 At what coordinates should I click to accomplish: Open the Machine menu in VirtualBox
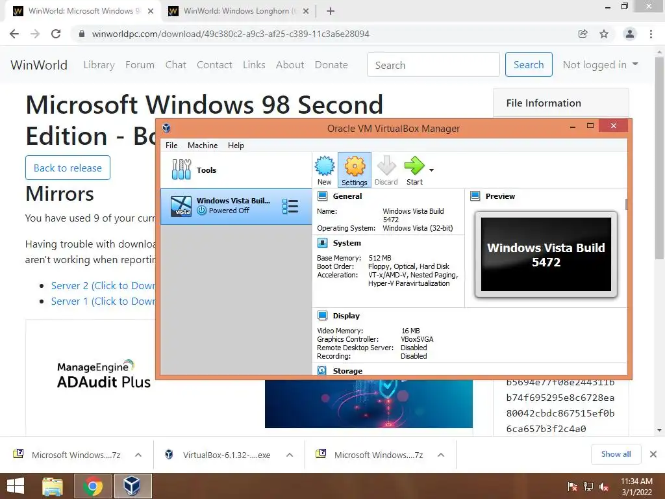203,146
